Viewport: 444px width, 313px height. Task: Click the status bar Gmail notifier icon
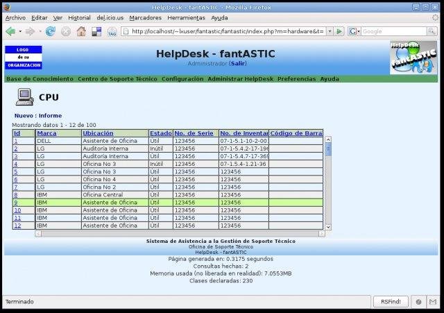point(433,302)
